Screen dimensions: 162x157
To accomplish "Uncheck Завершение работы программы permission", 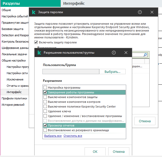I will coord(45,92).
